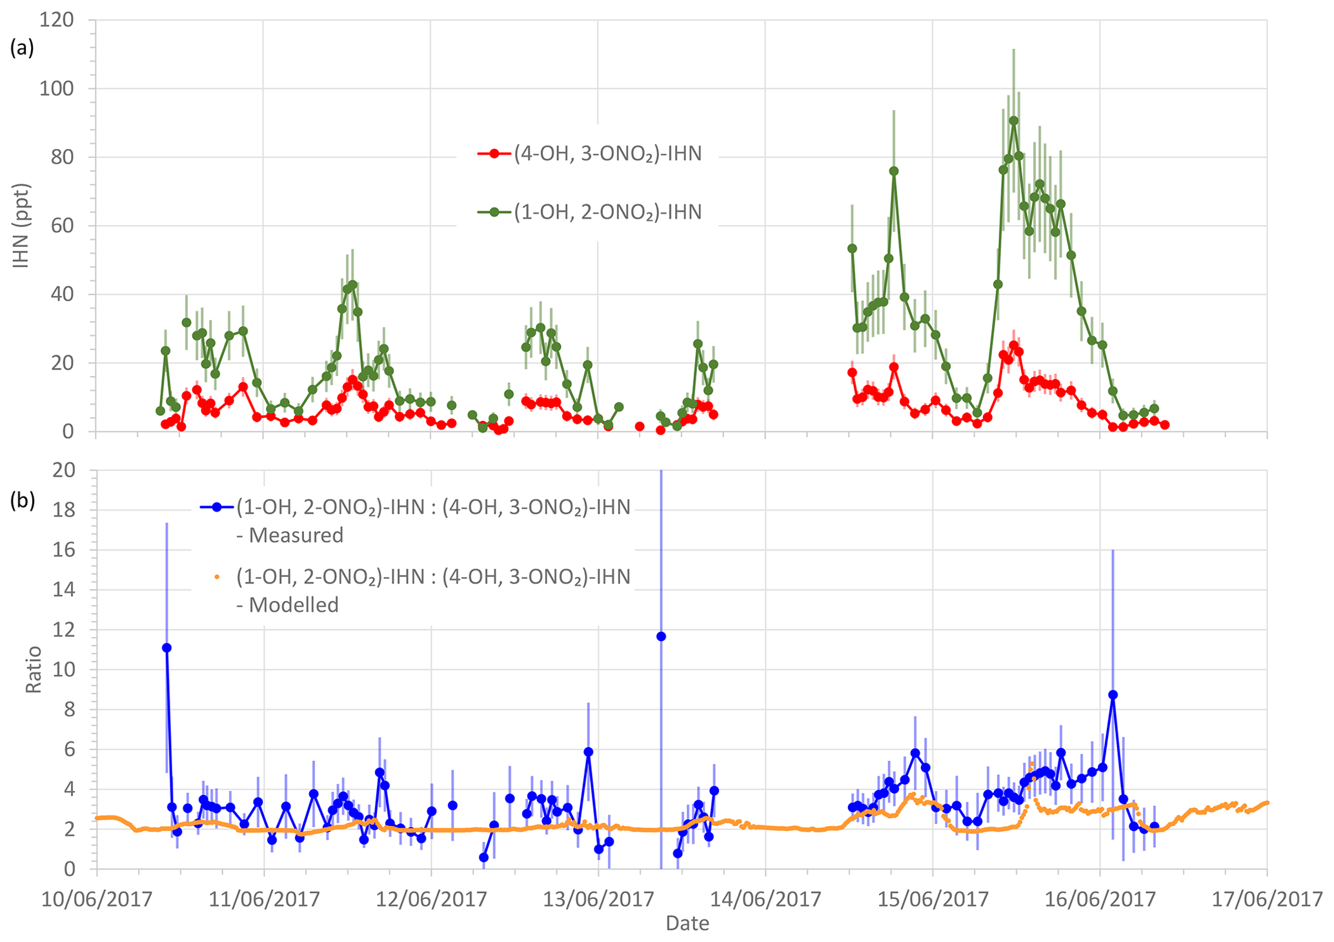The height and width of the screenshot is (942, 1334).
Task: Click the red (4-OH, 3-ONO₂)-IHN legend marker
Action: (494, 154)
